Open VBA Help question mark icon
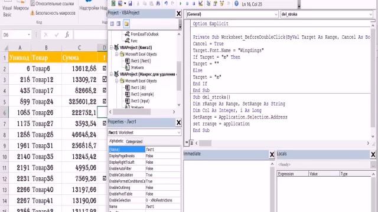The height and width of the screenshot is (212, 378). click(236, 4)
